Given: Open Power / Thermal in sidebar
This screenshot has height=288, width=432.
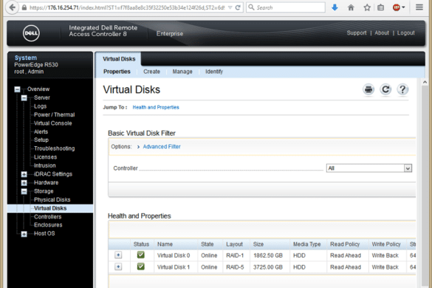Looking at the screenshot, I should point(54,114).
